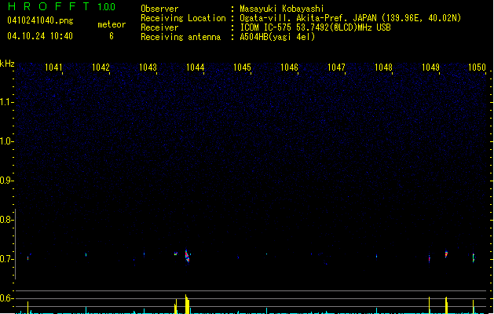
Task: Click the strong meteor echo before 1044
Action: pos(187,256)
